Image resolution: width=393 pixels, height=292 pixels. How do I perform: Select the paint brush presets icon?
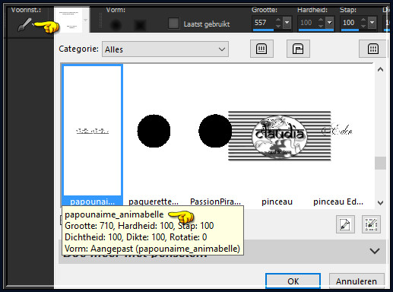[24, 24]
